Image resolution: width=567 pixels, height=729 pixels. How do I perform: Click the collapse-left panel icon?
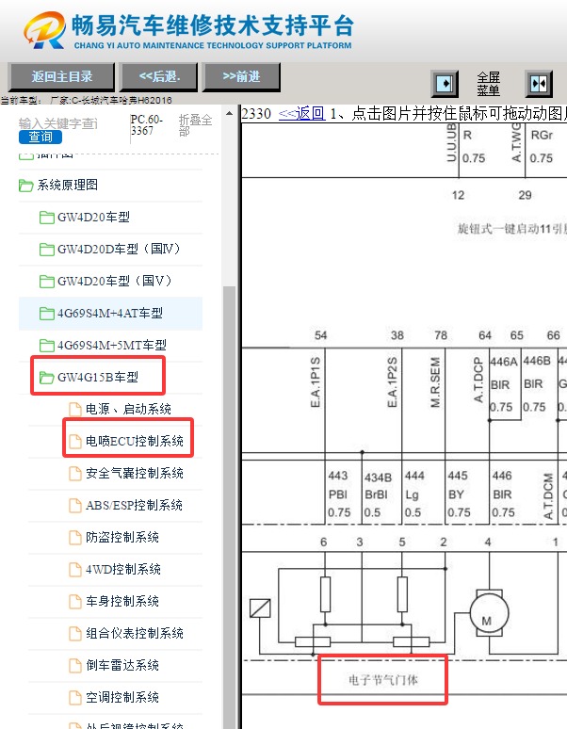[x=445, y=84]
